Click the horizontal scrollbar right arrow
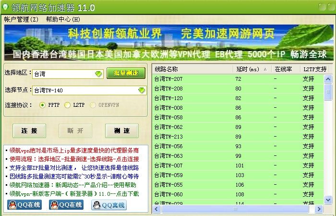The image size is (336, 216). 319,209
